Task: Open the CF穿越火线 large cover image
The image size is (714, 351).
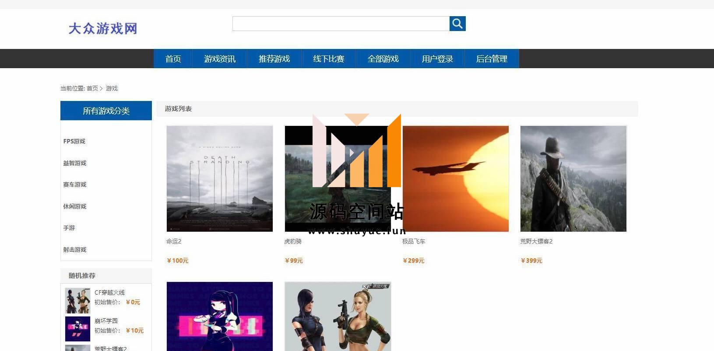Action: pos(338,316)
